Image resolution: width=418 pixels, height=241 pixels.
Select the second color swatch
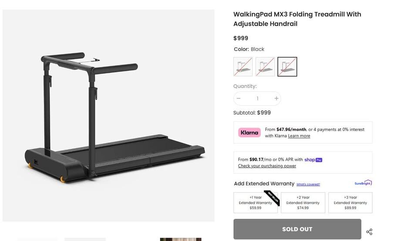(265, 67)
